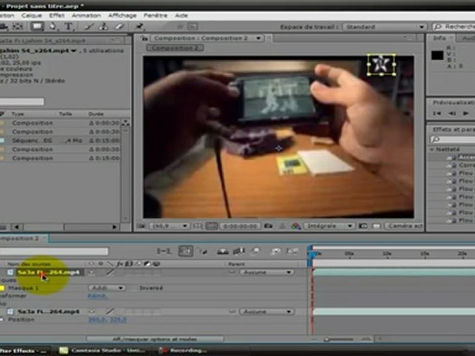Expand the Nettété effects category

pyautogui.click(x=432, y=149)
